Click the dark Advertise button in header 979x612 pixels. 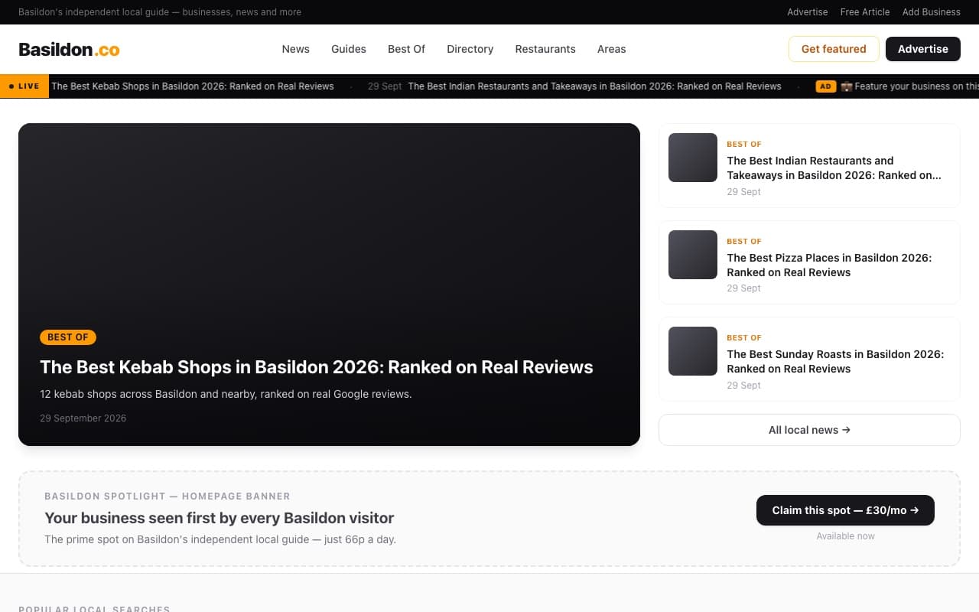(922, 49)
